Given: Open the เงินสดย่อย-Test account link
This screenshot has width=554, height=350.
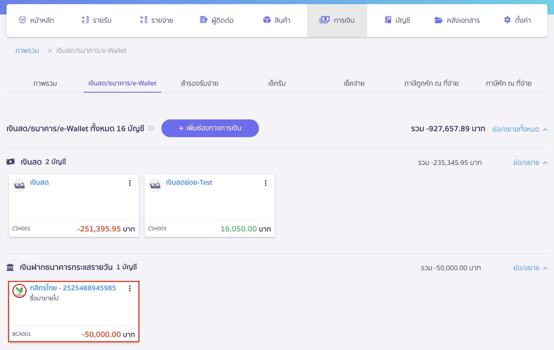Looking at the screenshot, I should coord(189,182).
